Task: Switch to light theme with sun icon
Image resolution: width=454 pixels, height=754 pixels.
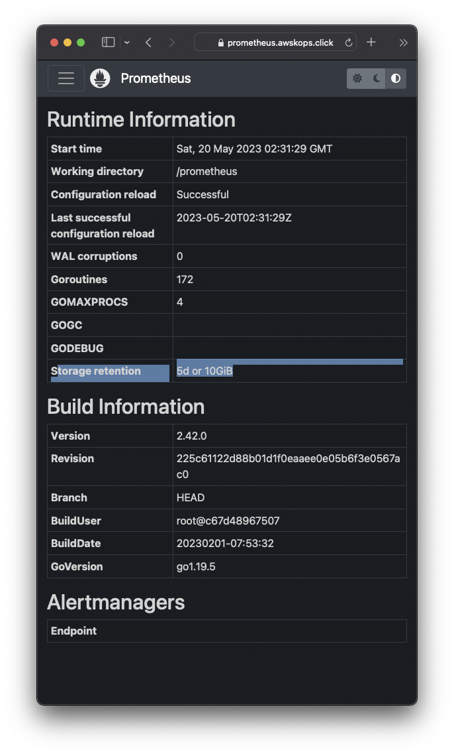Action: pyautogui.click(x=357, y=78)
